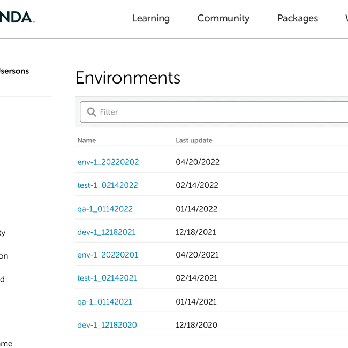348x348 pixels.
Task: Open environment env-1_20220202
Action: coord(108,162)
